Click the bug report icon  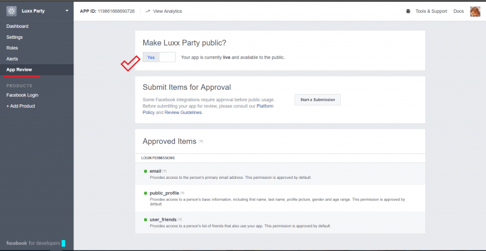[408, 11]
